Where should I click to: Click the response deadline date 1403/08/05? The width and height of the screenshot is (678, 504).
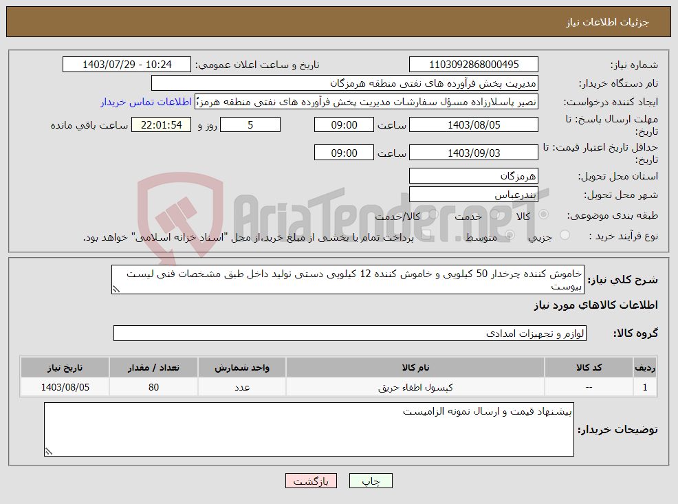(x=474, y=125)
